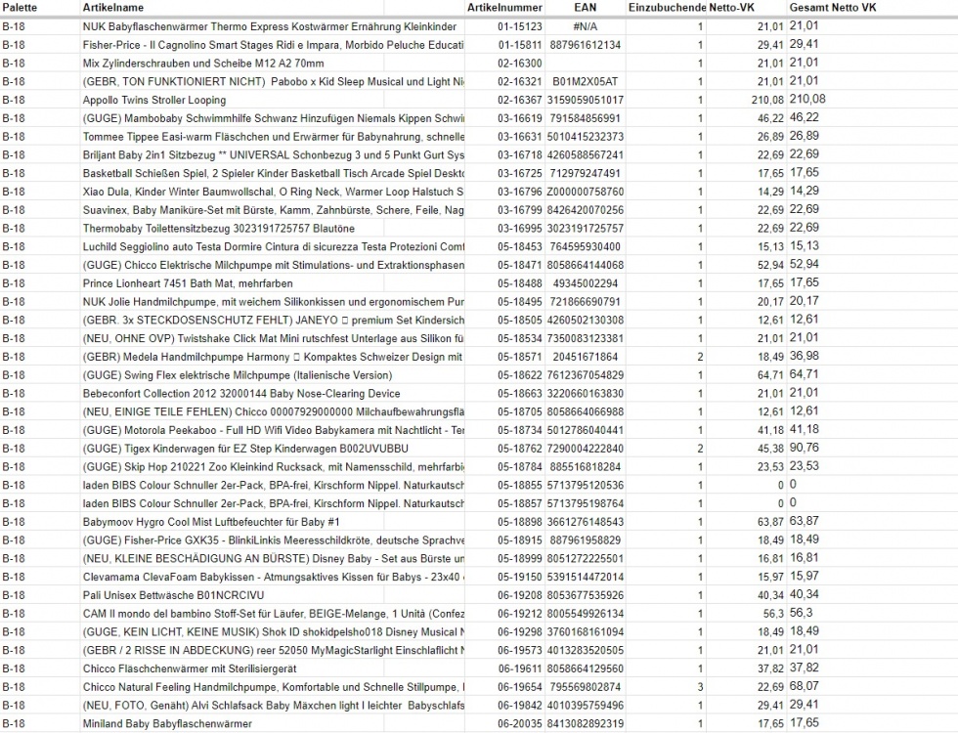The image size is (958, 733).
Task: Select the Clevamama ClevaFoam Babykissen cell
Action: (273, 576)
